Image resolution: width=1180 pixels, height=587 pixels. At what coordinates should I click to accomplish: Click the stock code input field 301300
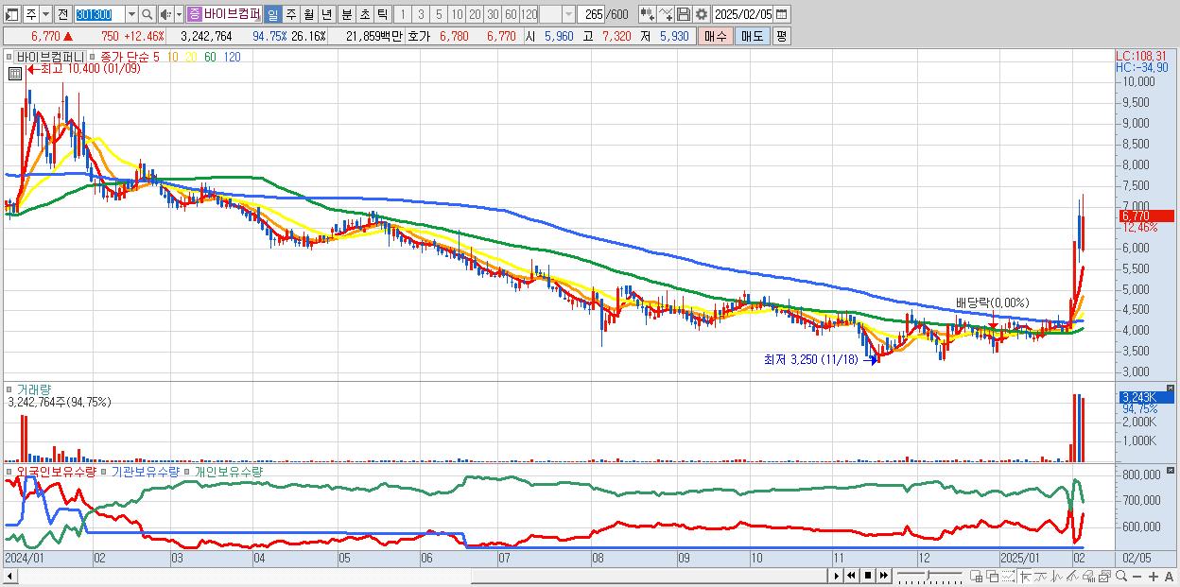tap(100, 14)
